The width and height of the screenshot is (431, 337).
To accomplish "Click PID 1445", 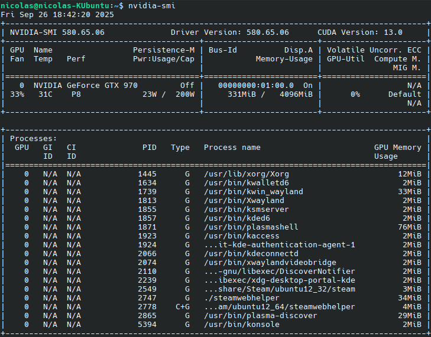I will (x=147, y=174).
